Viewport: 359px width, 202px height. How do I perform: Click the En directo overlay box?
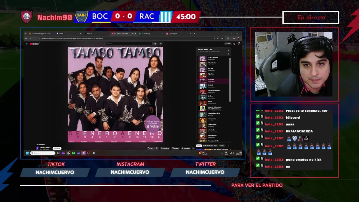click(311, 17)
